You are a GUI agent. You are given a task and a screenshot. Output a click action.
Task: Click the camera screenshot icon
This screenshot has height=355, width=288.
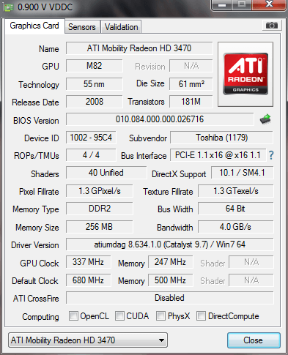click(x=272, y=26)
